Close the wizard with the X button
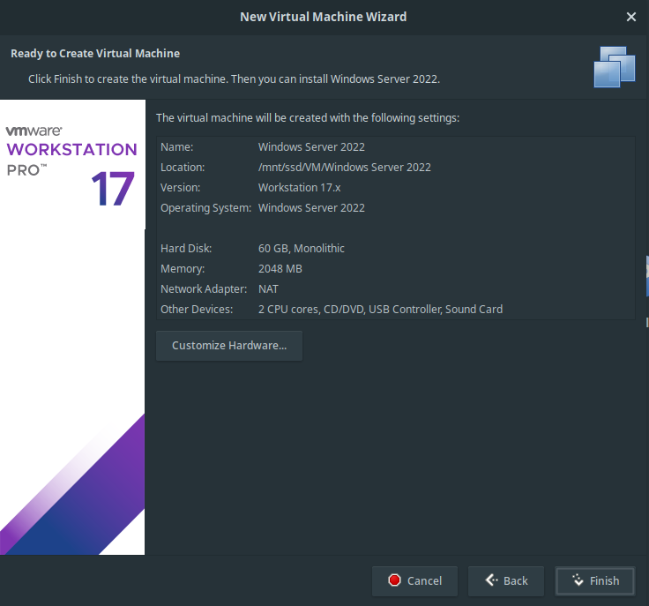 click(x=631, y=17)
